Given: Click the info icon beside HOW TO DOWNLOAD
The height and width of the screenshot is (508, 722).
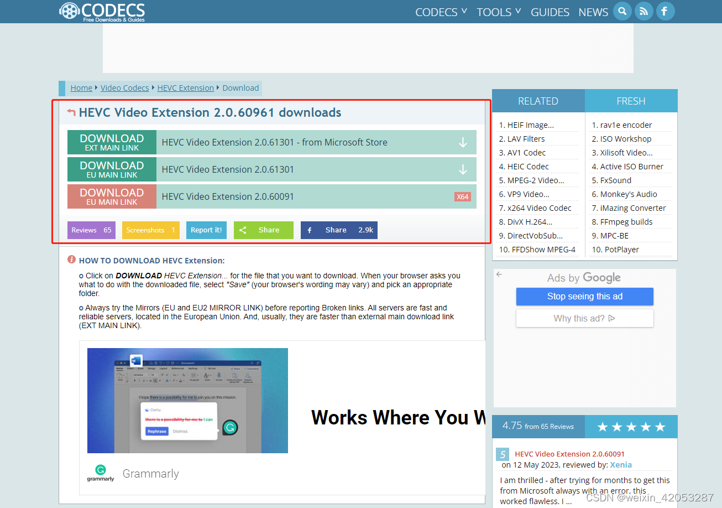Looking at the screenshot, I should pyautogui.click(x=71, y=260).
